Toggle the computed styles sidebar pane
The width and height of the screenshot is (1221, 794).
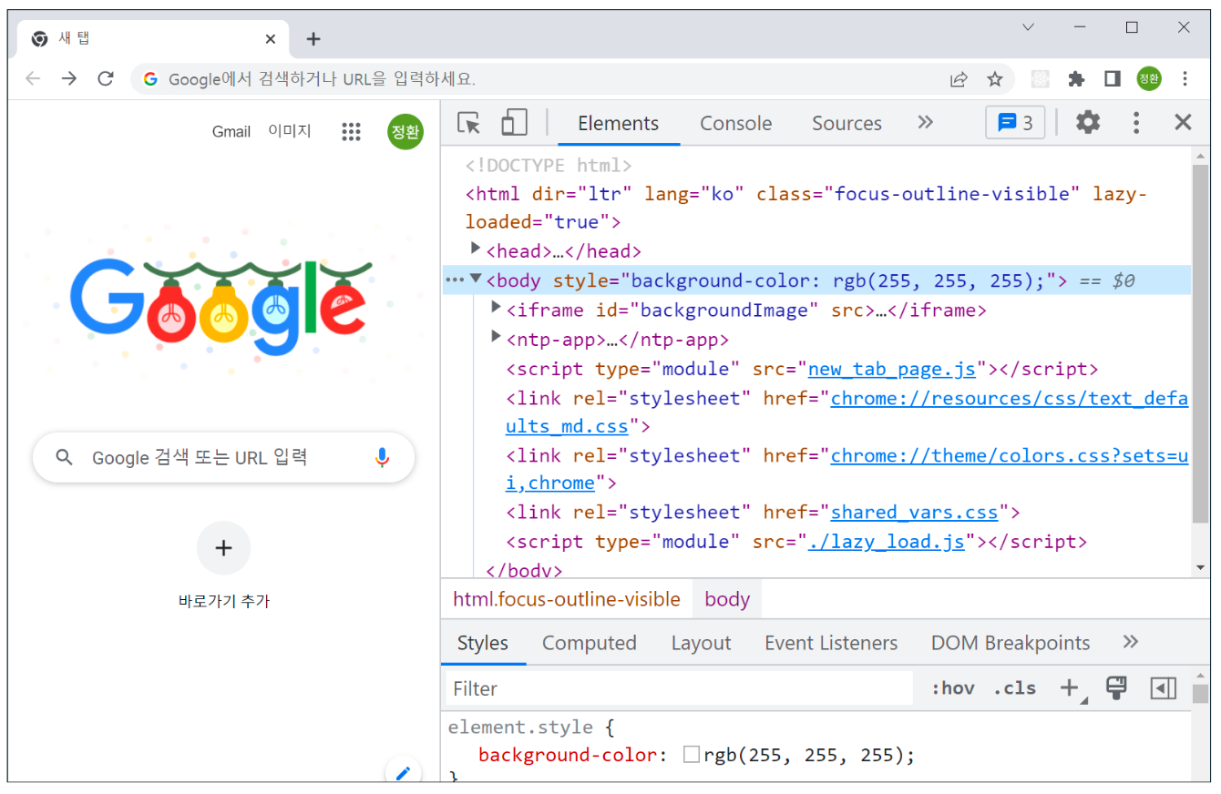[x=1164, y=688]
